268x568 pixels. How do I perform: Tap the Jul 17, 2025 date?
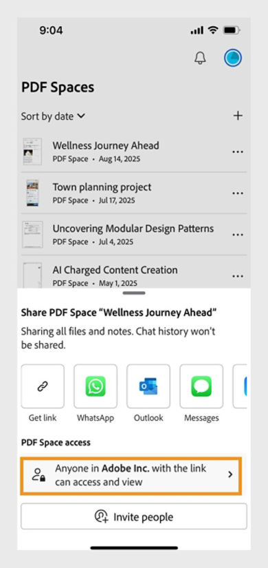point(117,200)
